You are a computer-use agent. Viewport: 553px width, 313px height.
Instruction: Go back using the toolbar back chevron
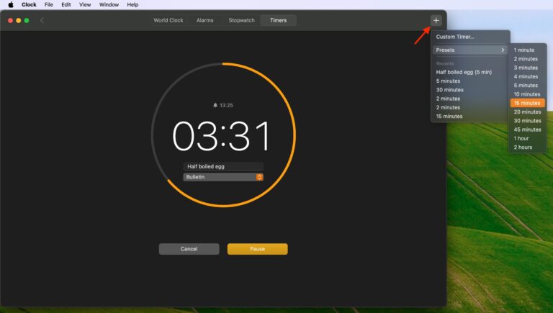click(x=42, y=20)
